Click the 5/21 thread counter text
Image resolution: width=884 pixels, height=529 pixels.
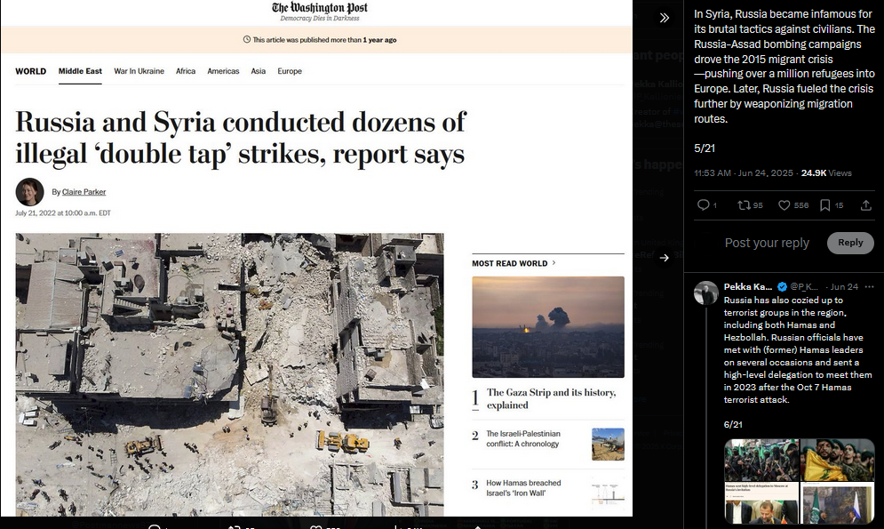pyautogui.click(x=705, y=148)
